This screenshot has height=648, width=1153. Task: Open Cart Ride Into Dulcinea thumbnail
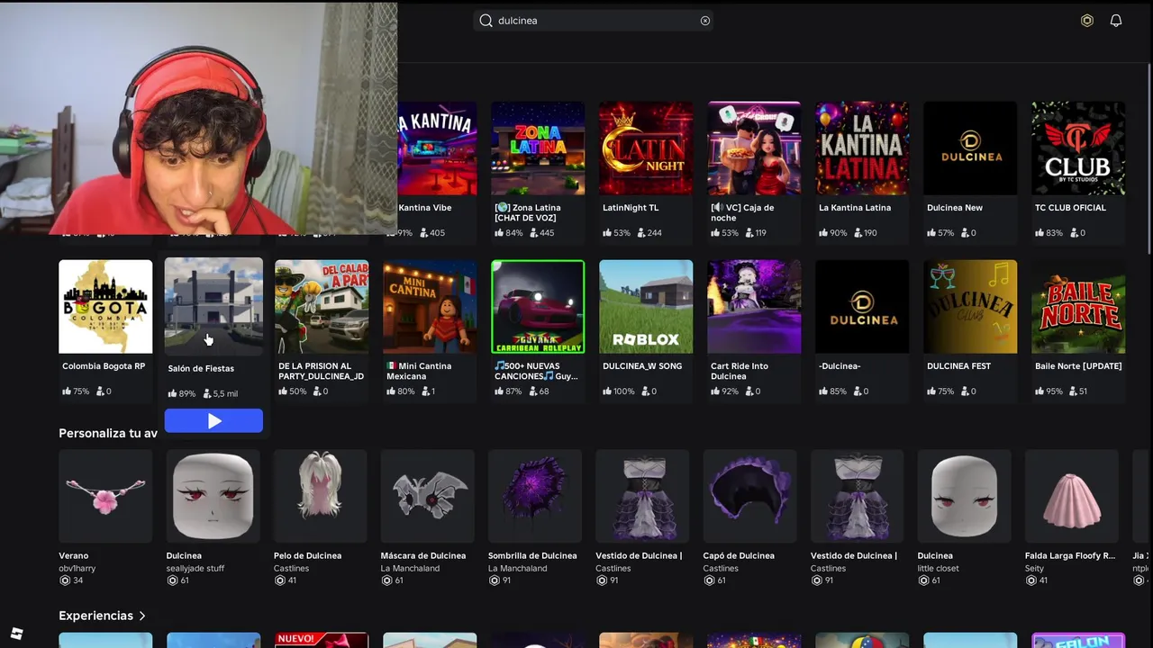pos(754,307)
